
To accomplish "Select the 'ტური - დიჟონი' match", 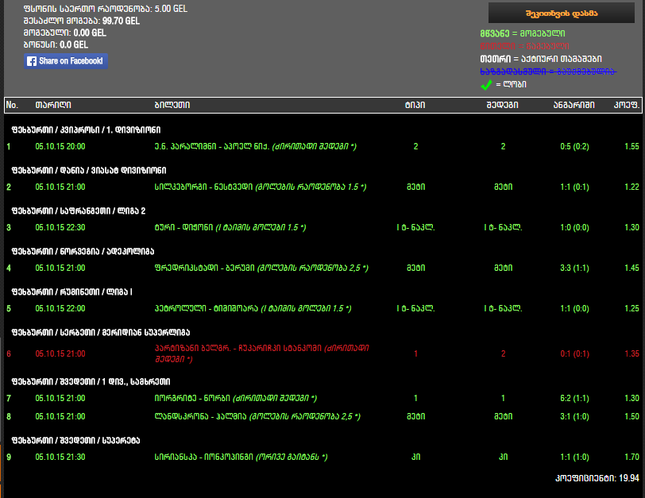I will click(x=230, y=227).
